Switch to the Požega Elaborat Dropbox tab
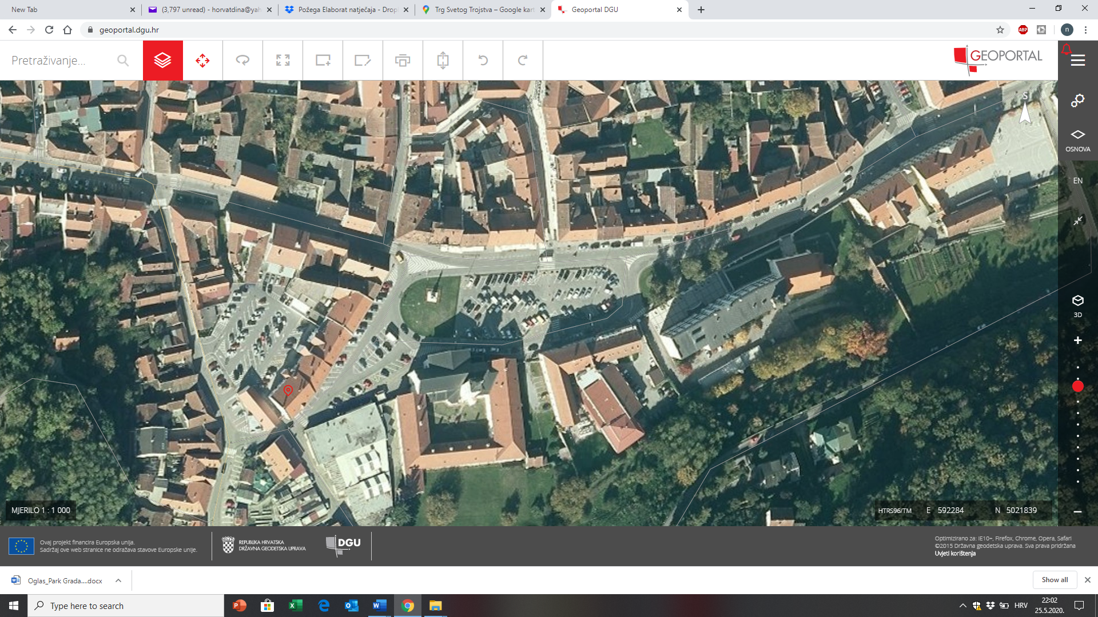 [346, 10]
